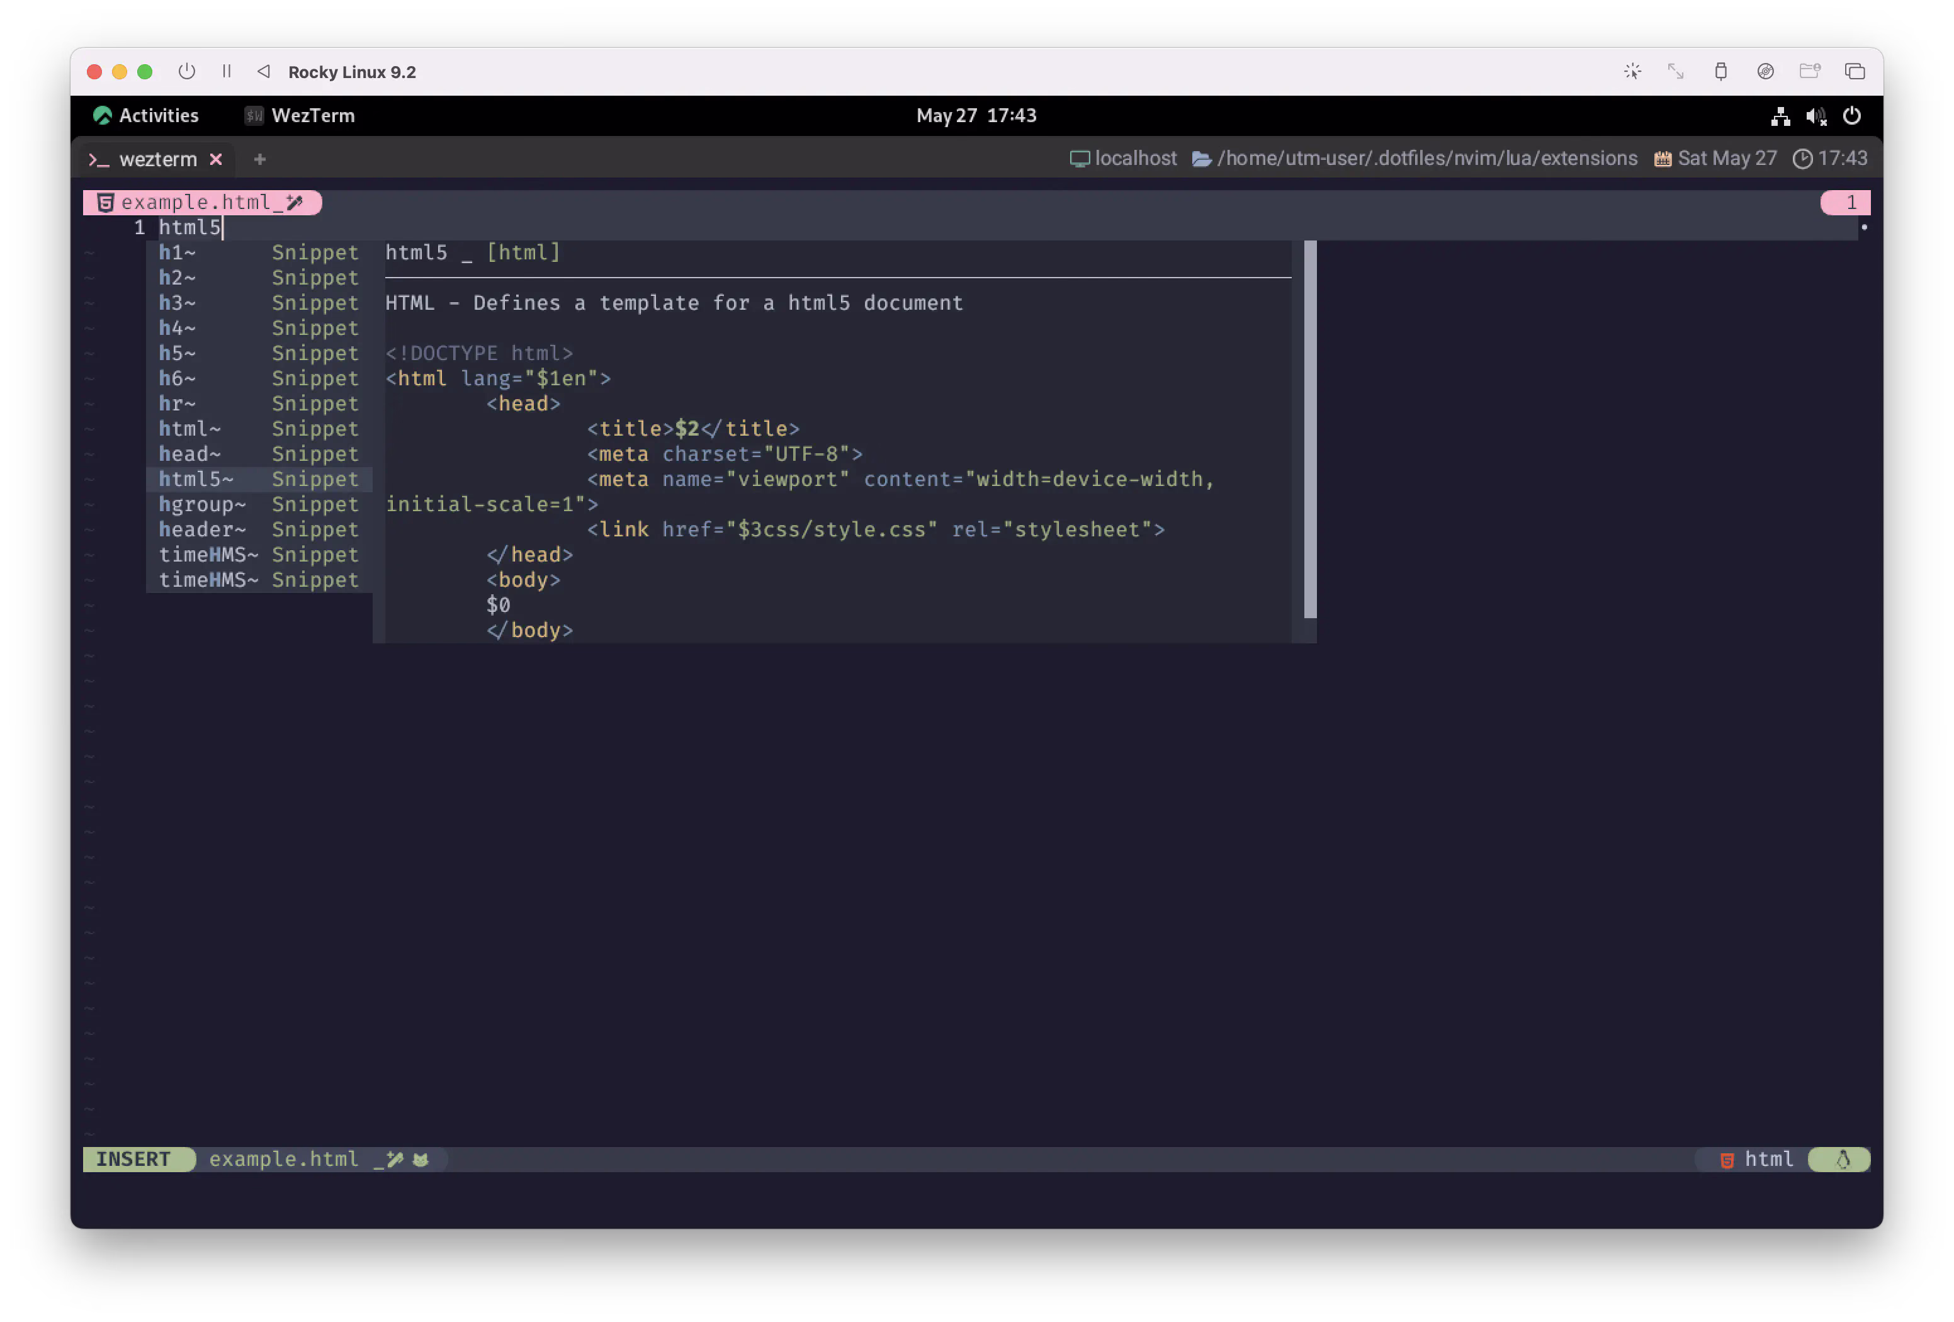This screenshot has height=1322, width=1954.
Task: Choose the h6~ snippet completion
Action: click(x=259, y=378)
